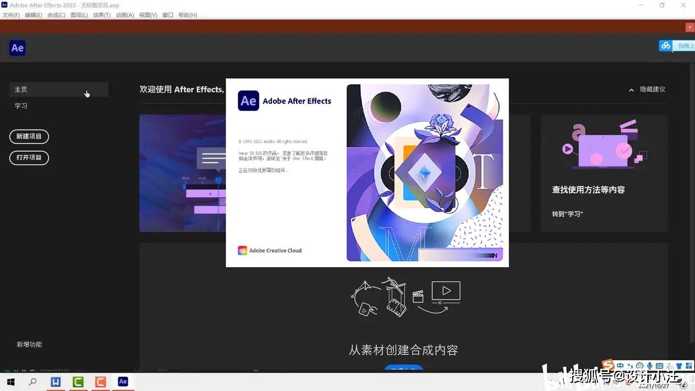Image resolution: width=695 pixels, height=391 pixels.
Task: Click the 查找使用方法等内容 heading
Action: click(x=589, y=190)
